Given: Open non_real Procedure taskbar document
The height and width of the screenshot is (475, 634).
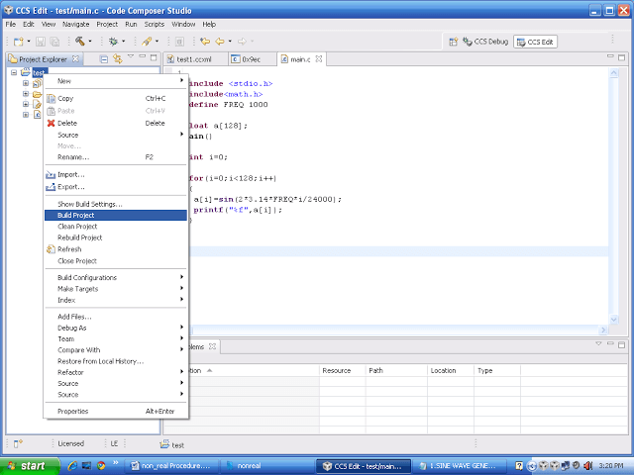Looking at the screenshot, I should 172,466.
